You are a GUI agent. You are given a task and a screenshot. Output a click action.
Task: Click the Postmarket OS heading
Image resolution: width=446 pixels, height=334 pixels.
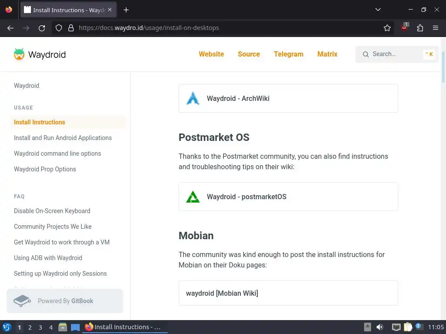[214, 137]
